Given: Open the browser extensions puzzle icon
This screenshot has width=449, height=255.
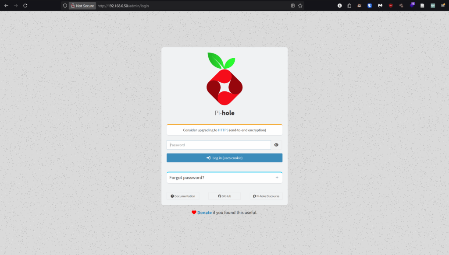Looking at the screenshot, I should (x=349, y=6).
